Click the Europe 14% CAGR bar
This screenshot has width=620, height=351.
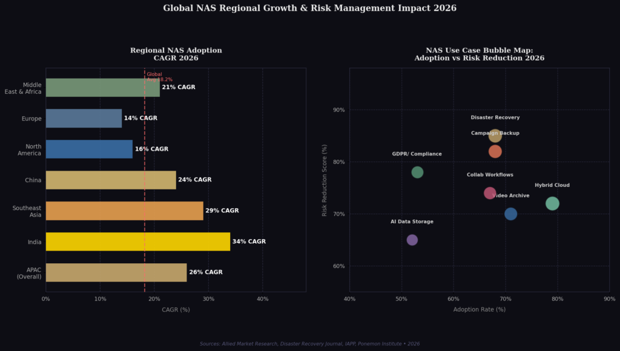tap(84, 118)
